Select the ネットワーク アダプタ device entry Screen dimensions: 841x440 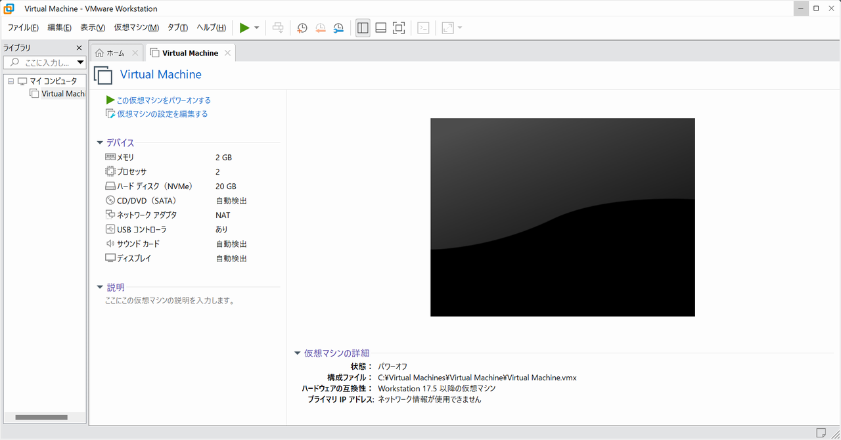coord(147,215)
